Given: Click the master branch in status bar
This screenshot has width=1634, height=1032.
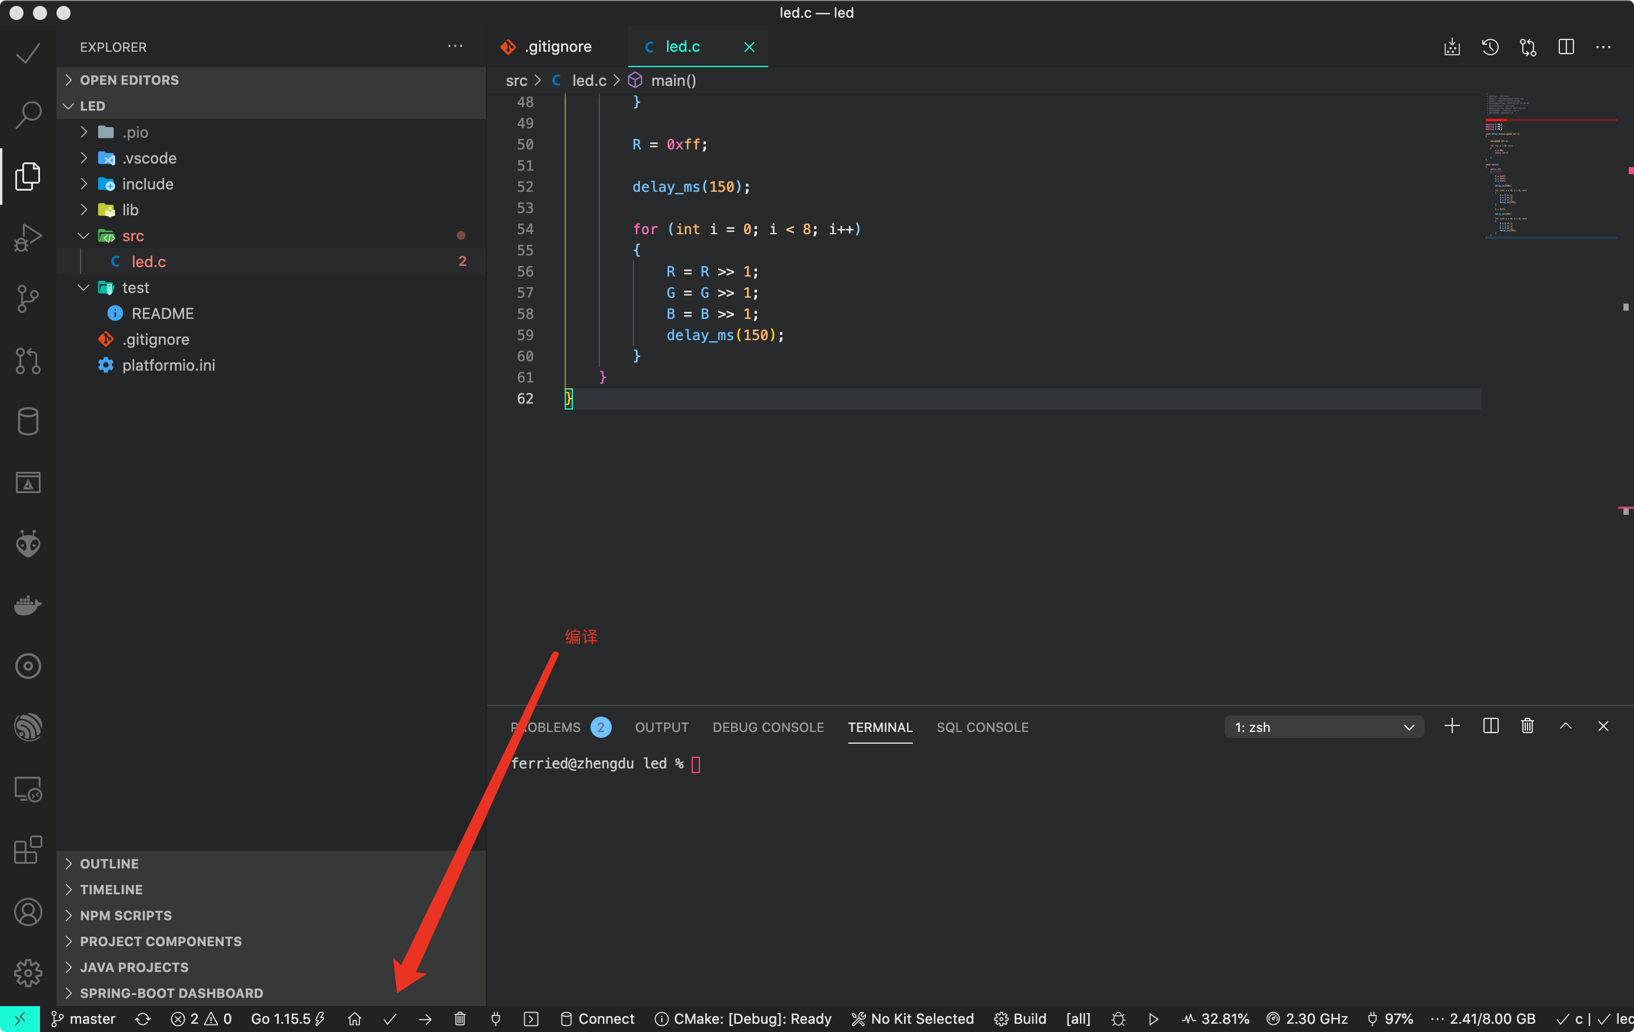Looking at the screenshot, I should point(84,1018).
